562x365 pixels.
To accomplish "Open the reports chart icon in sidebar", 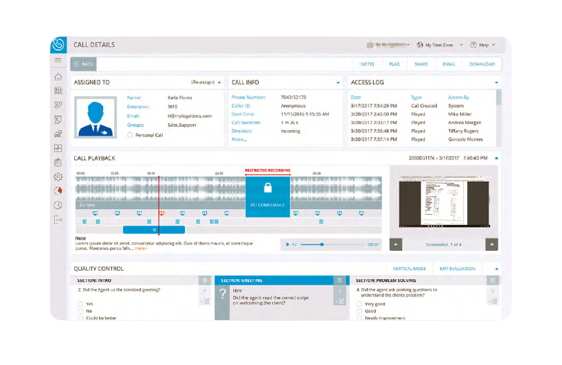I will (58, 134).
